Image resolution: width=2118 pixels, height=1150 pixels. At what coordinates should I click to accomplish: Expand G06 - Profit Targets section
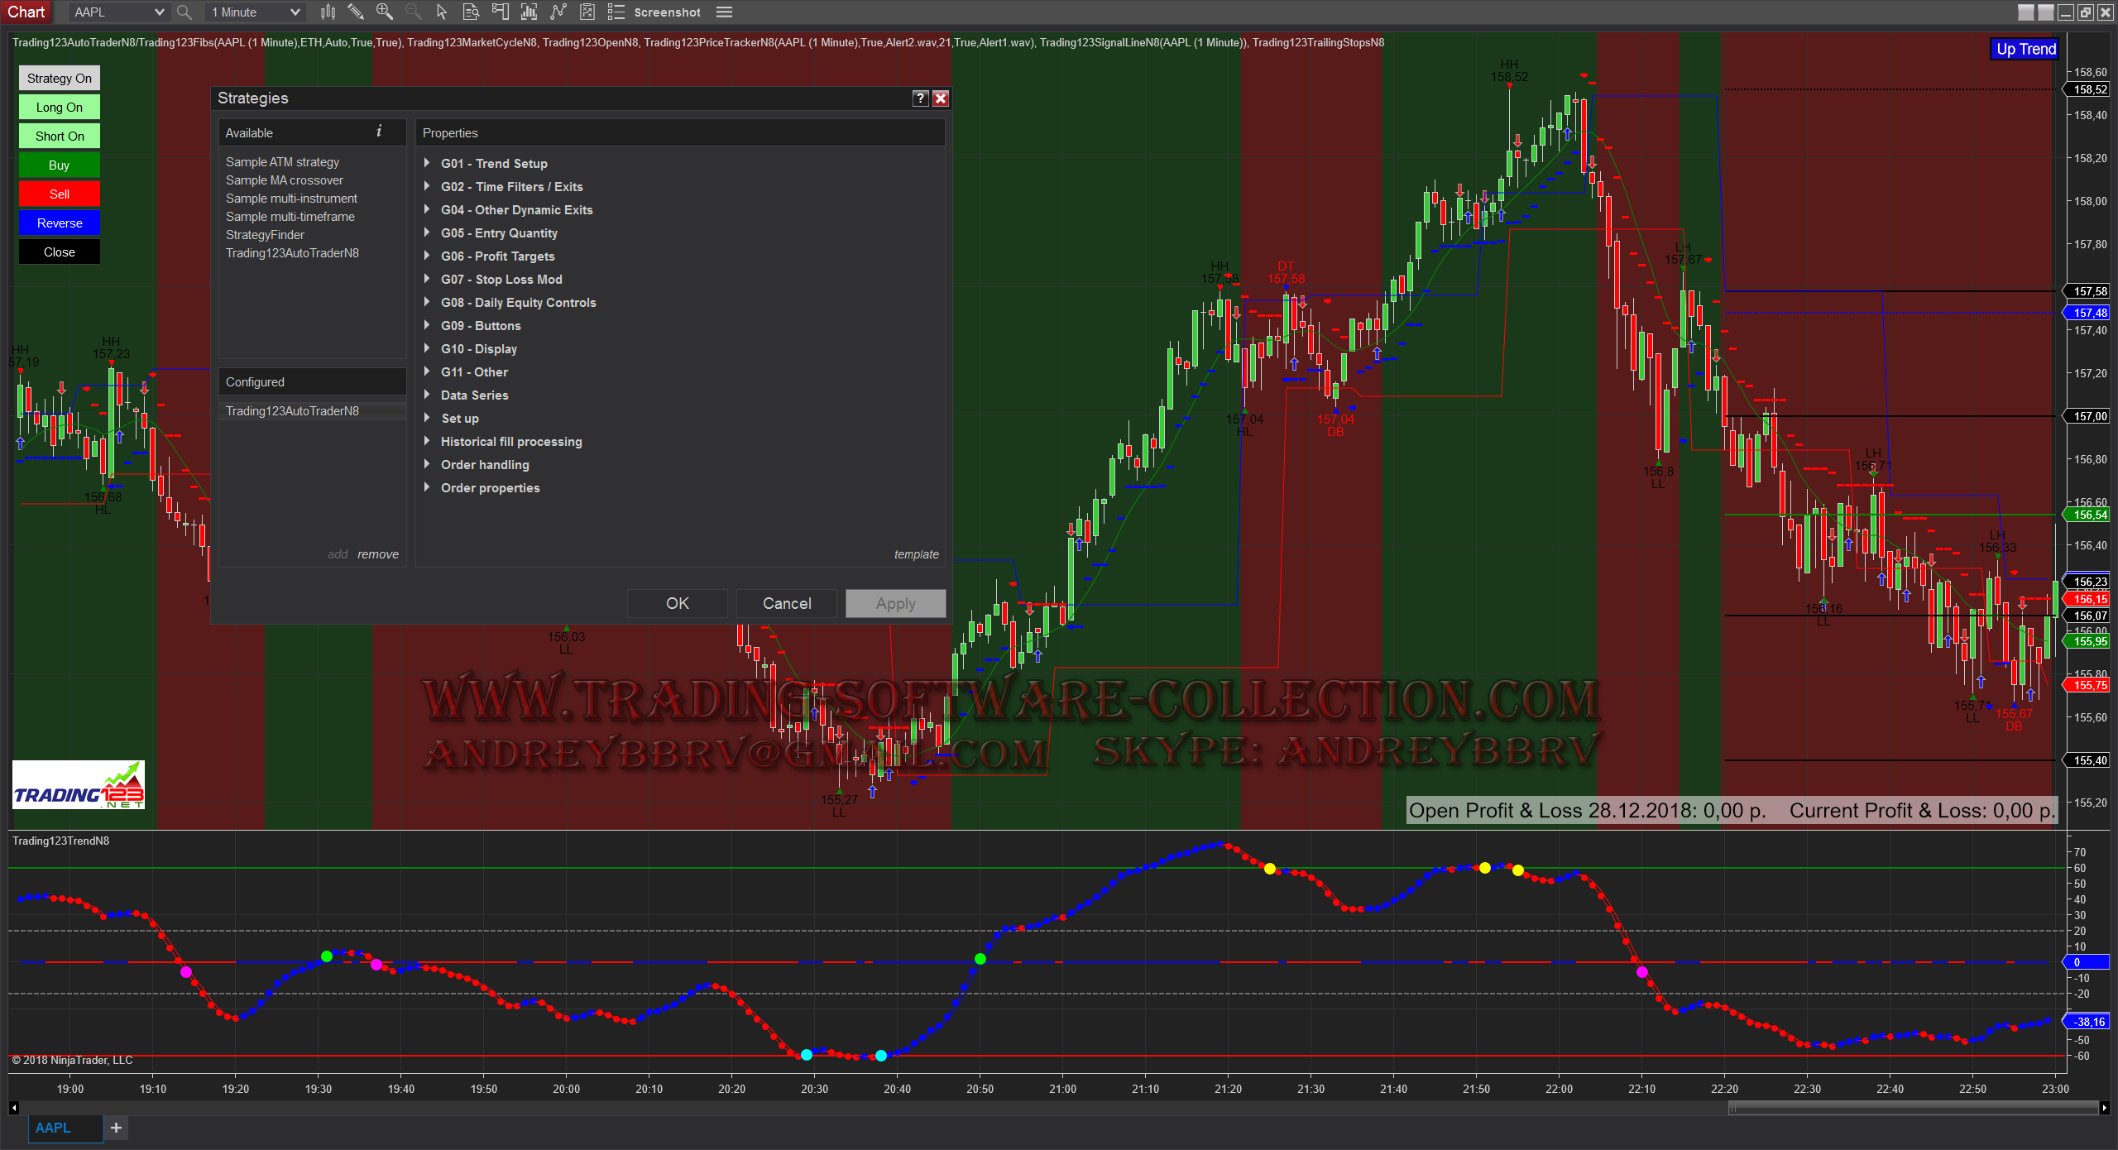[x=427, y=256]
